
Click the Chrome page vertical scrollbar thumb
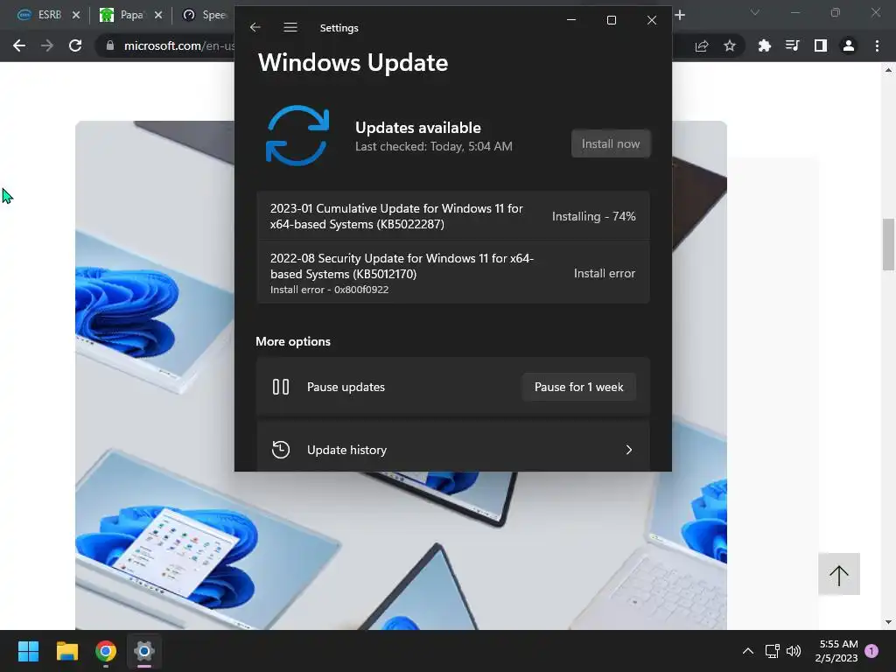tap(888, 244)
